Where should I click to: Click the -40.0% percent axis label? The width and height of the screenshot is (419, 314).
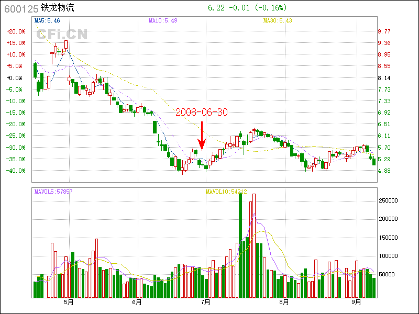(15, 171)
